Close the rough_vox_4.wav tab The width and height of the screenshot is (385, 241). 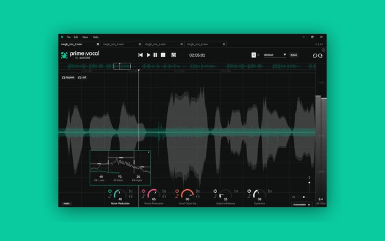point(140,44)
